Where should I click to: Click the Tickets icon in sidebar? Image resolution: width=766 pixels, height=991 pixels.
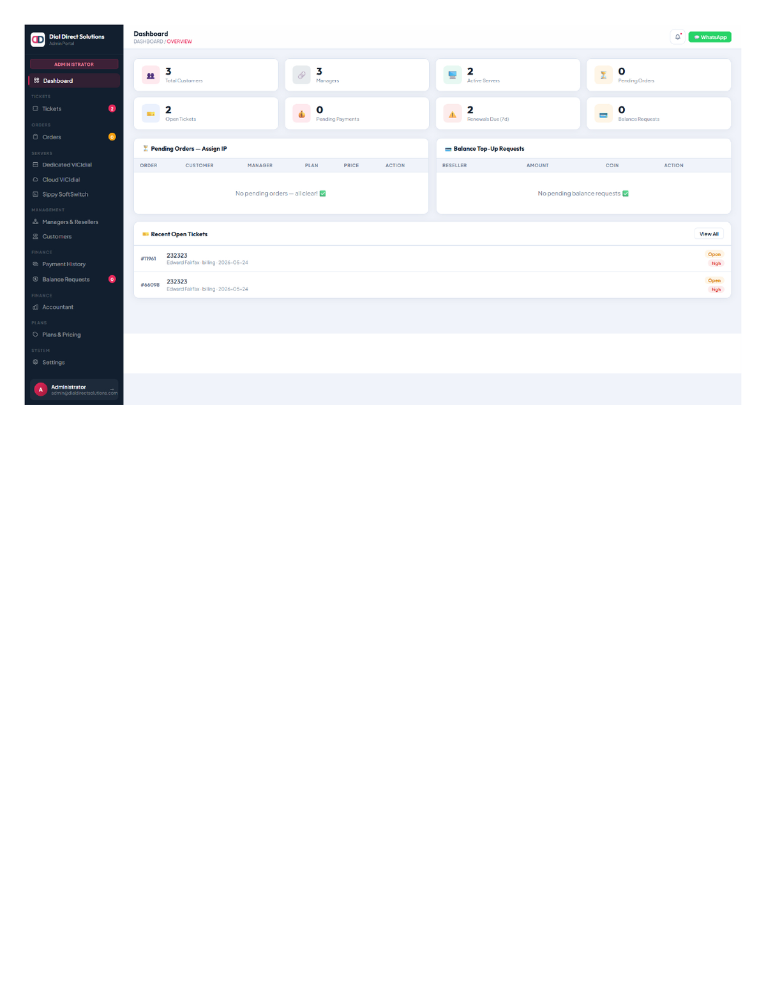tap(35, 109)
